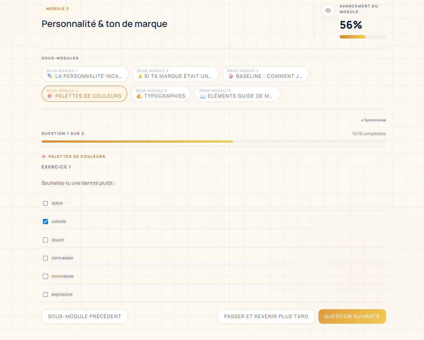The height and width of the screenshot is (340, 424).
Task: Click the Personnalité & ton de marque title
Action: pyautogui.click(x=104, y=24)
